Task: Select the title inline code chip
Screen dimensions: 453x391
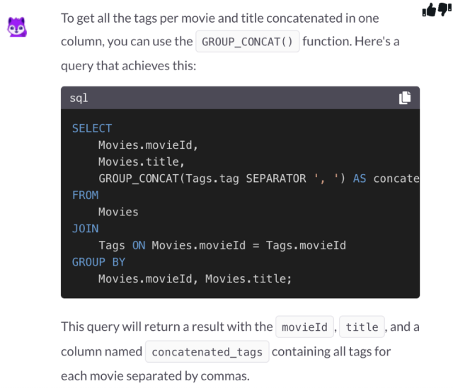Action: tap(362, 327)
